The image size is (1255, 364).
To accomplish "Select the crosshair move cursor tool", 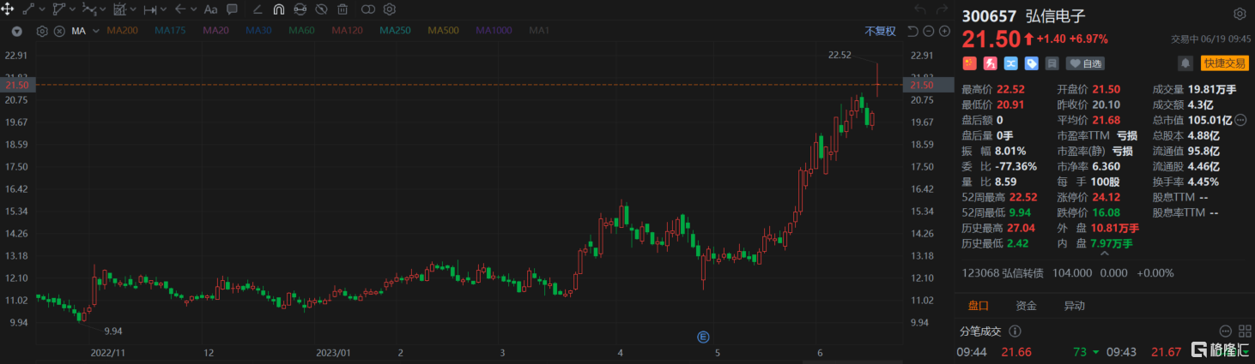I will tap(7, 9).
